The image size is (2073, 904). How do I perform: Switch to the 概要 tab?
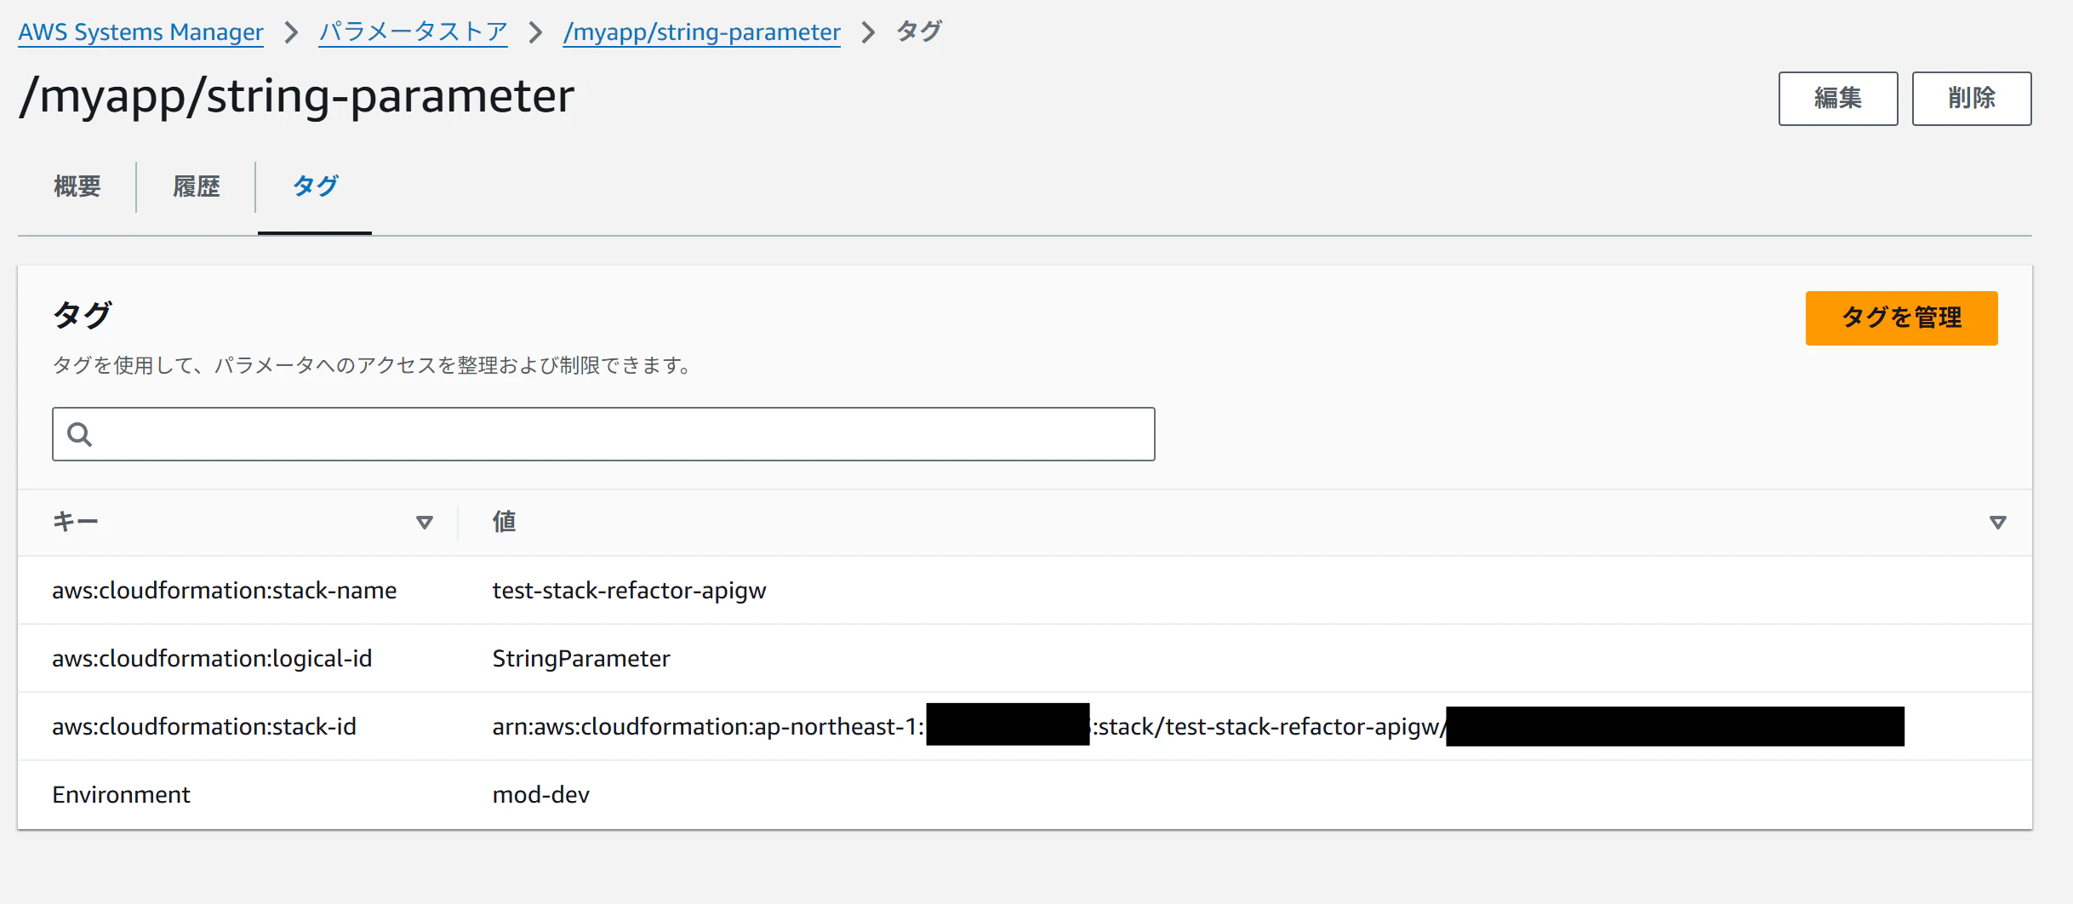click(77, 186)
